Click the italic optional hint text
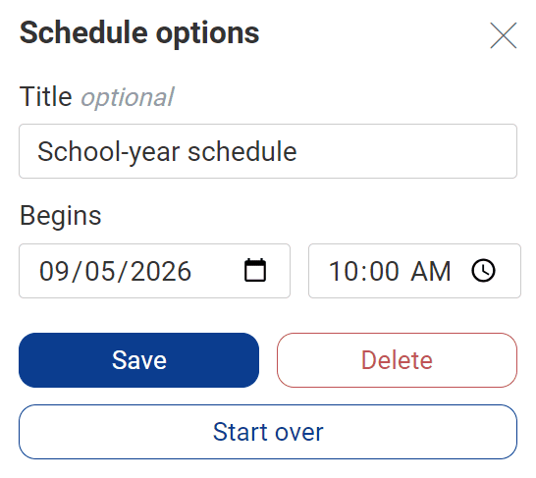 [128, 98]
